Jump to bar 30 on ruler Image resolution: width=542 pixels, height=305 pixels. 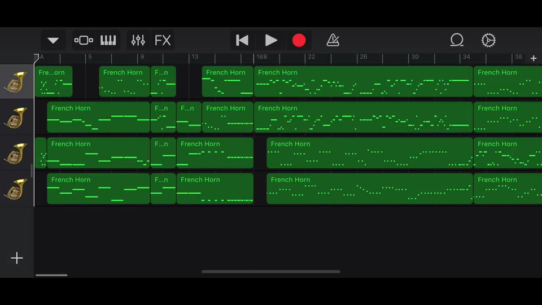415,57
